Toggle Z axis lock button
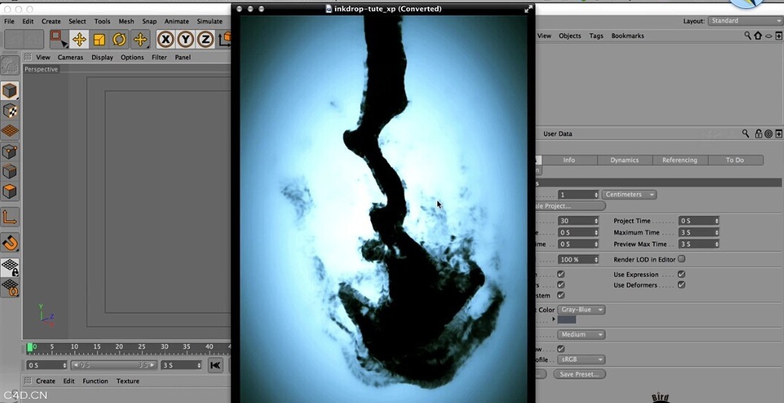Screen dimensions: 784x403 pyautogui.click(x=206, y=40)
